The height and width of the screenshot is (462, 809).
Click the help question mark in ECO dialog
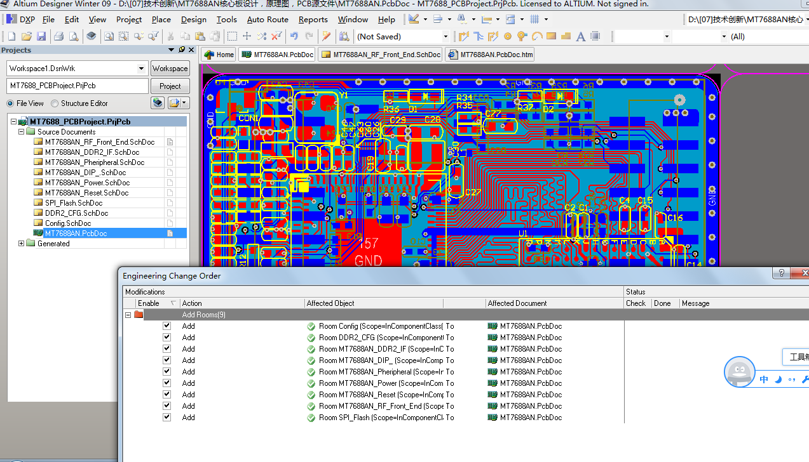pos(781,273)
